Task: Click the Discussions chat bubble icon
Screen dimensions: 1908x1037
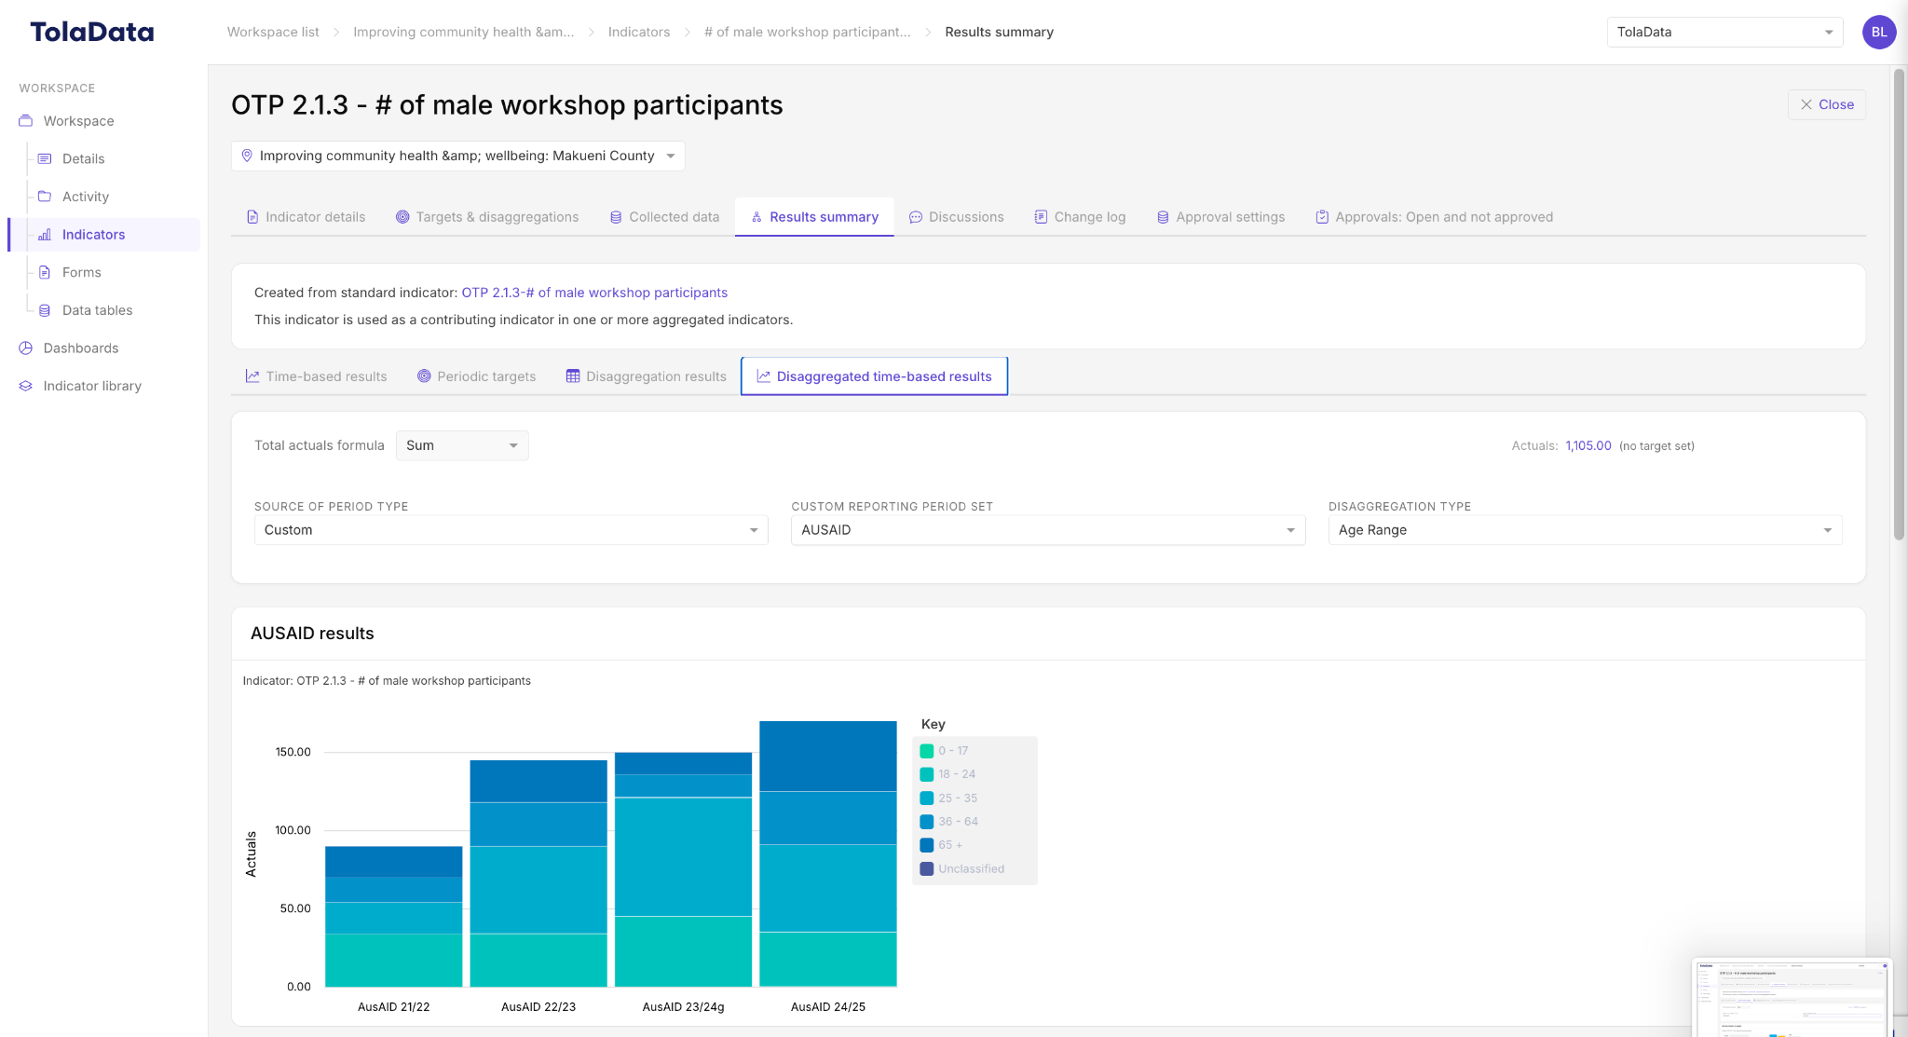Action: coord(916,217)
